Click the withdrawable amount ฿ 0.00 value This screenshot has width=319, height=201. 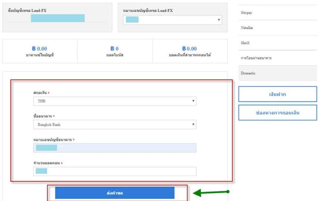(x=189, y=49)
